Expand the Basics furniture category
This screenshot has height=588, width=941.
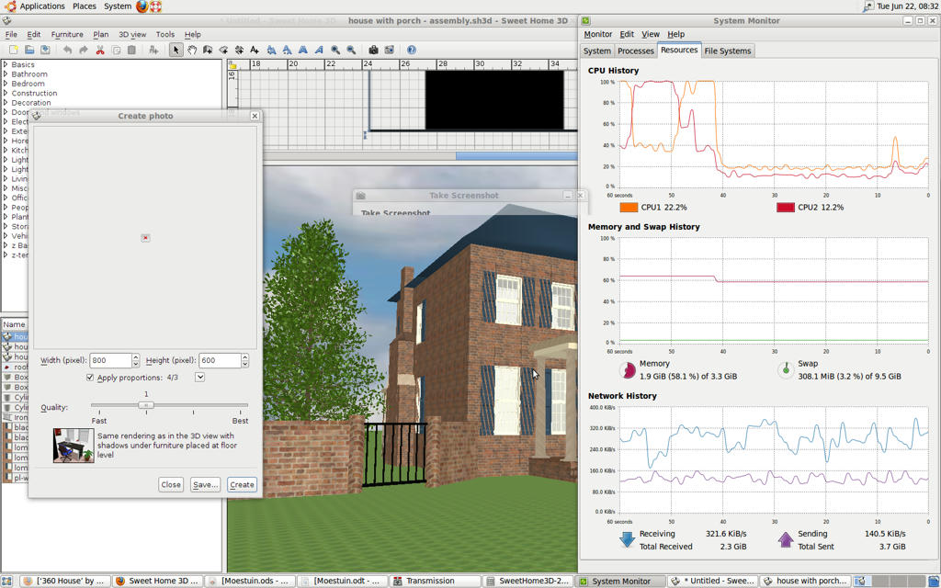pos(6,64)
